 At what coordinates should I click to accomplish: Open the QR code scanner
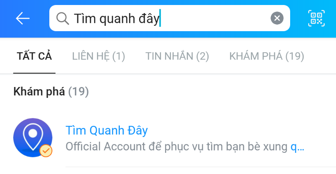(317, 18)
